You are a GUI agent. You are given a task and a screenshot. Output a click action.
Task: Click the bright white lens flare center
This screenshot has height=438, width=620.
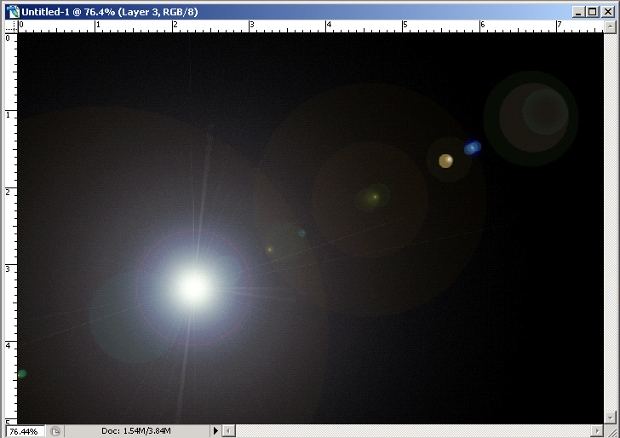194,288
